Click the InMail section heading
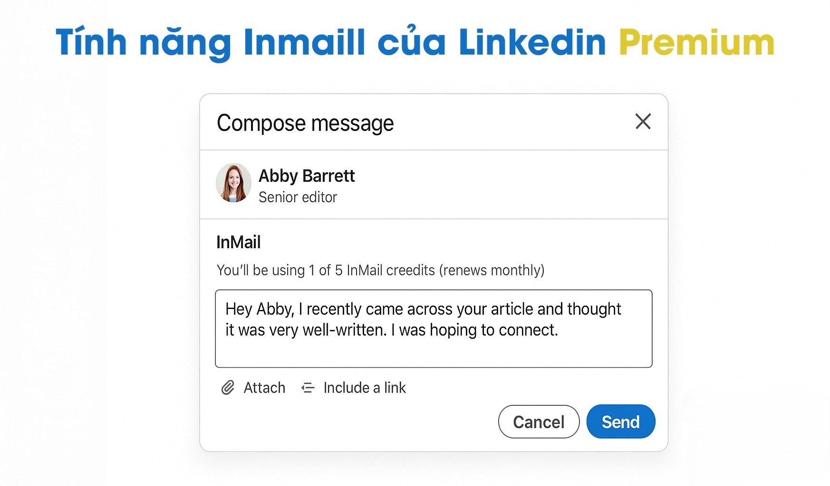Screen dimensions: 830x486 click(238, 243)
